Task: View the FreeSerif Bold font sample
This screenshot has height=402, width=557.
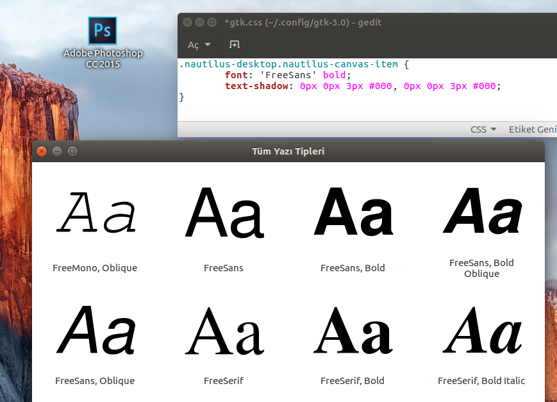Action: click(353, 330)
